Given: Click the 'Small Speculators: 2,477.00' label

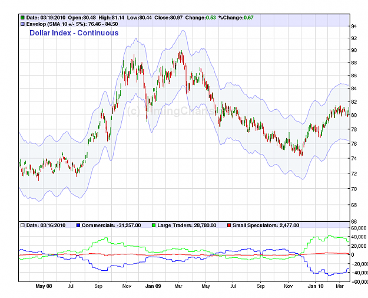Looking at the screenshot, I should pos(266,225).
